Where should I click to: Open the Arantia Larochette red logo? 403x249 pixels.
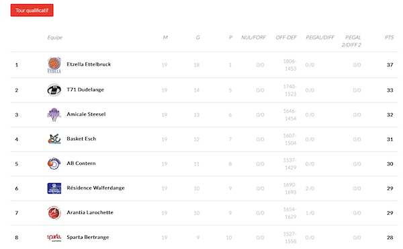click(x=54, y=213)
